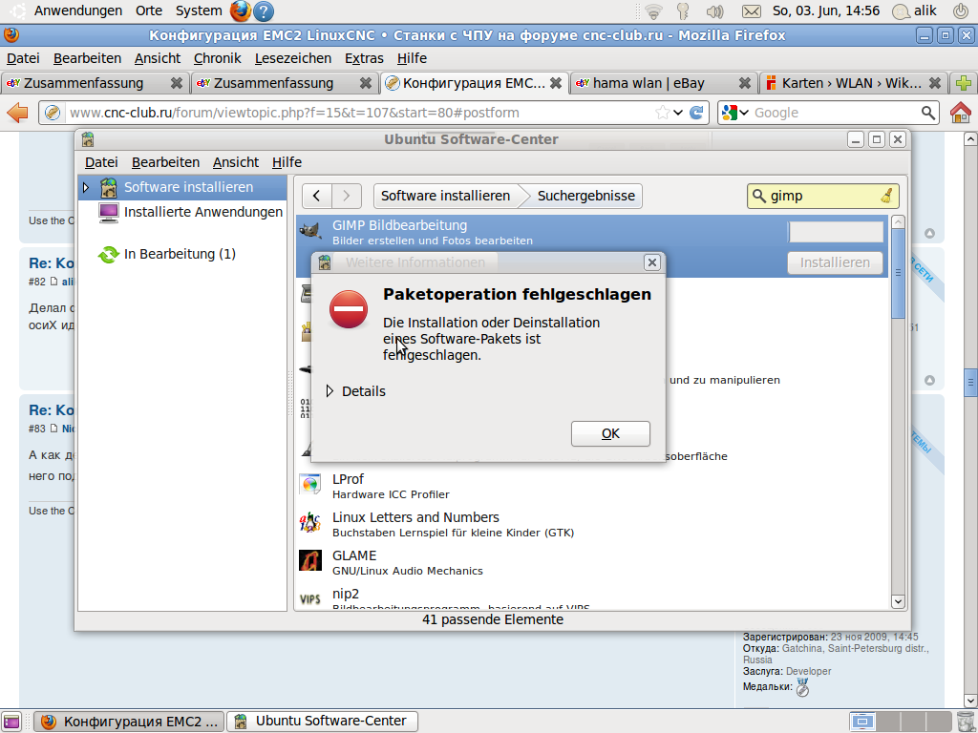Click the In Bearbeitung green arrows icon
978x733 pixels.
point(109,254)
